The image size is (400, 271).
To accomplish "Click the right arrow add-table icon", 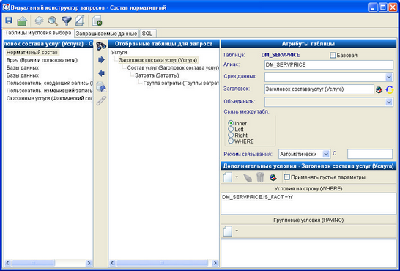I will pos(101,59).
